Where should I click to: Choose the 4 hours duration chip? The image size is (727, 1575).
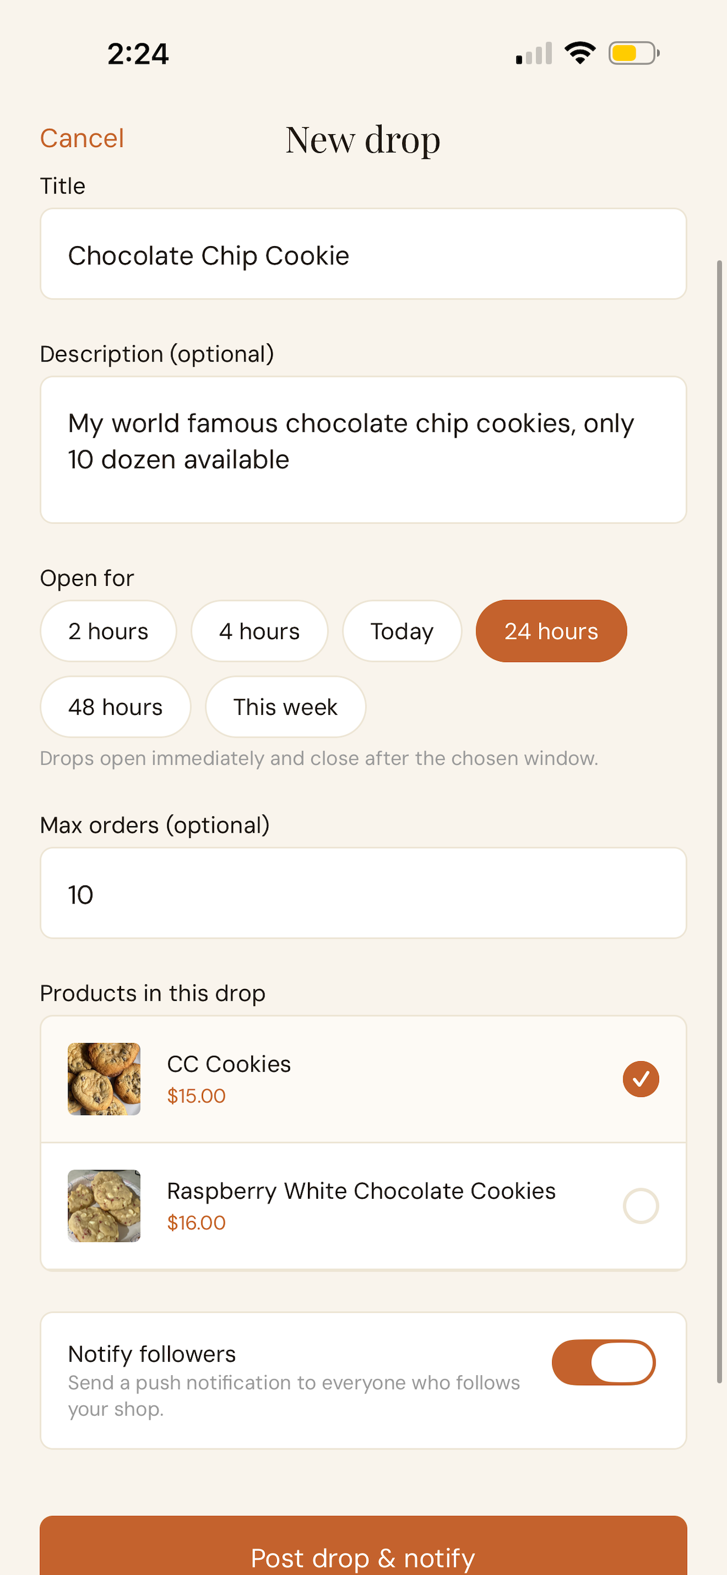(260, 631)
